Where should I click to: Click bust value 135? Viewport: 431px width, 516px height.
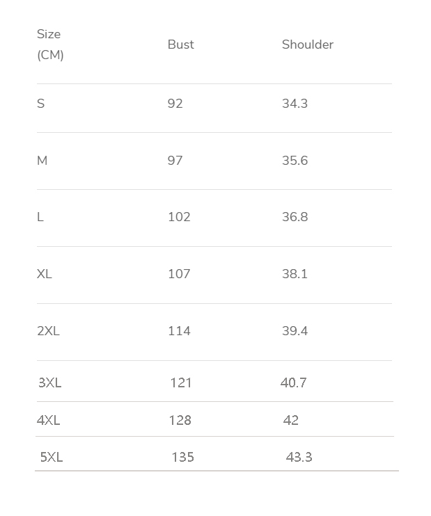click(x=182, y=457)
